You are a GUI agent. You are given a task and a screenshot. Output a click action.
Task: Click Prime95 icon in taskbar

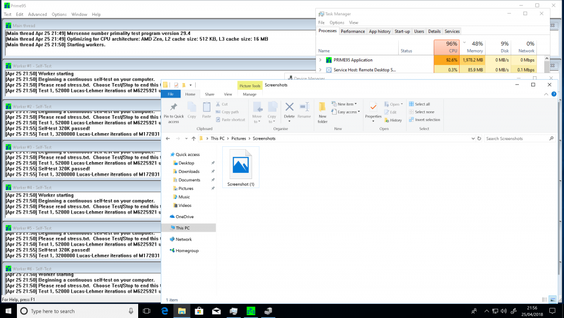coord(251,311)
